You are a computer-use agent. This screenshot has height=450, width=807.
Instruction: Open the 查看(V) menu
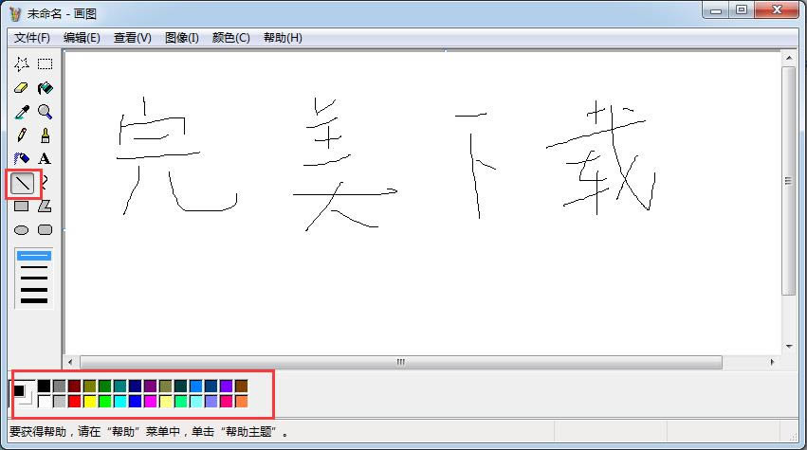(132, 38)
